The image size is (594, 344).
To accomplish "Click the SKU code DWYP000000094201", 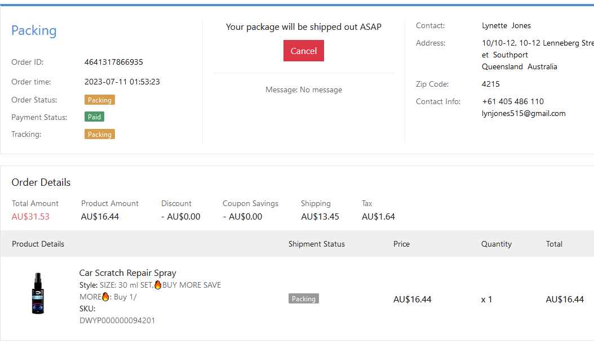I will [117, 320].
